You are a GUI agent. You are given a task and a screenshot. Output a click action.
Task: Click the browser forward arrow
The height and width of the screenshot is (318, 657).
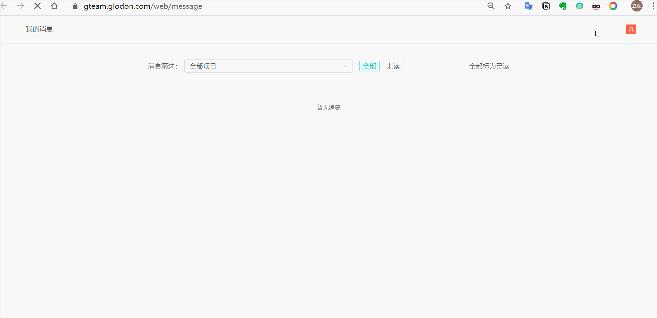21,6
